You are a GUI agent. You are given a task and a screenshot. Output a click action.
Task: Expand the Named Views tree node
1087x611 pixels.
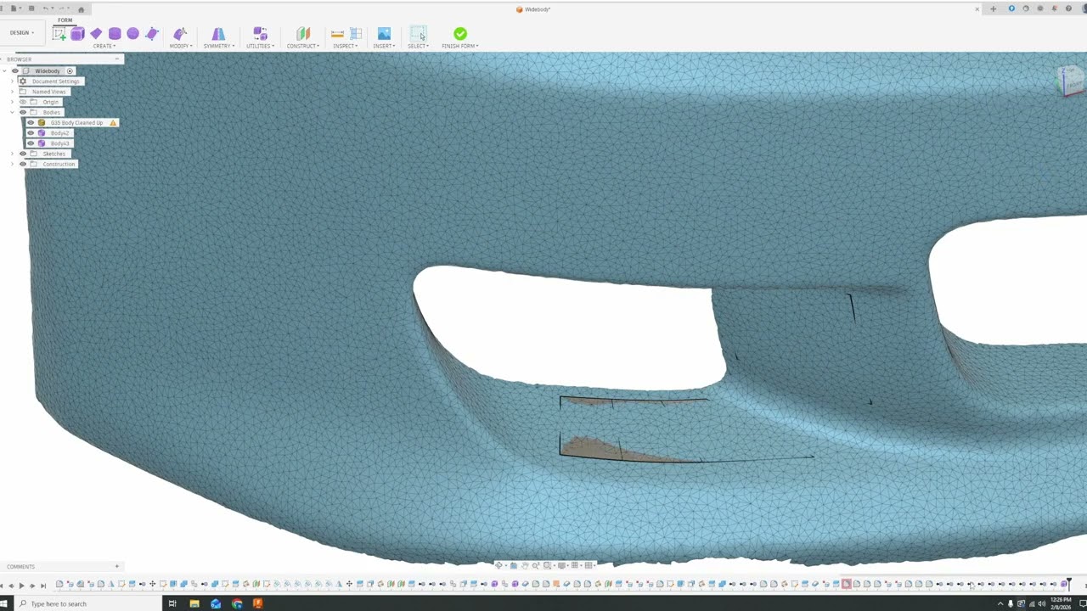point(12,92)
